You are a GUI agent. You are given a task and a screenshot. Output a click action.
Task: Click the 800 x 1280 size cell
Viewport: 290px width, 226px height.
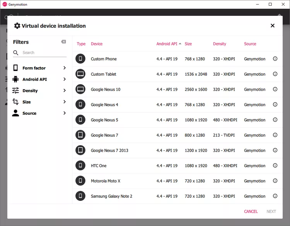click(194, 135)
